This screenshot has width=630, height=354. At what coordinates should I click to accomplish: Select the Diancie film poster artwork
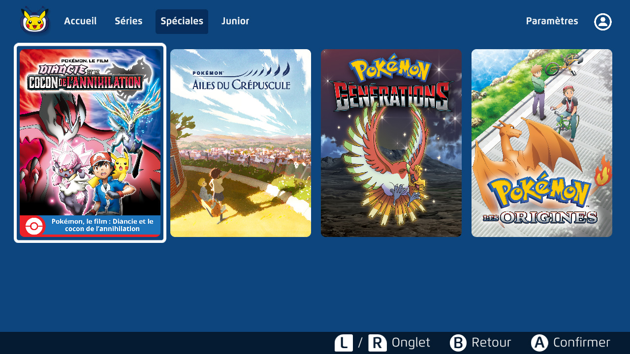(90, 132)
